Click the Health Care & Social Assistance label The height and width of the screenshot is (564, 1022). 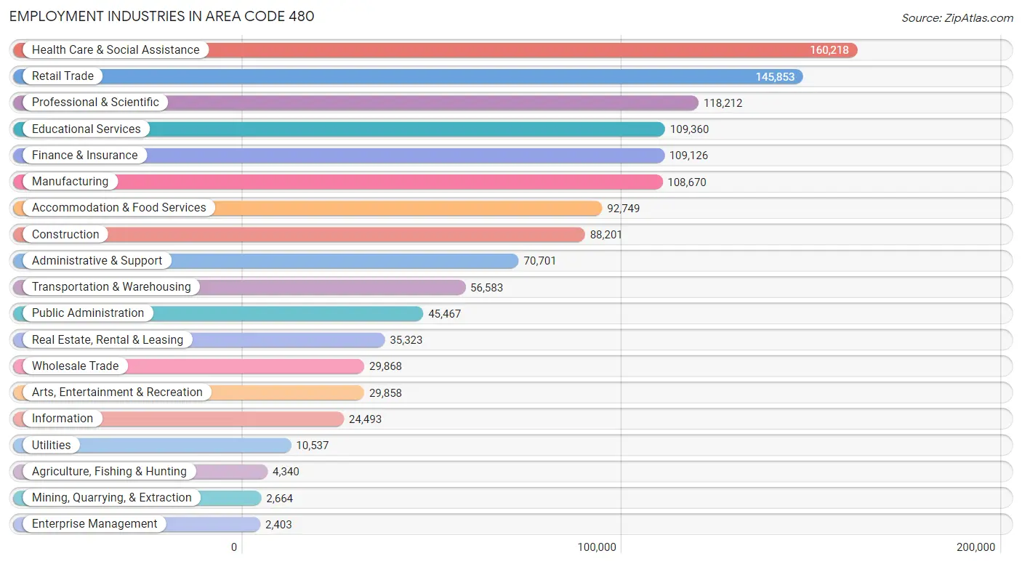click(116, 49)
